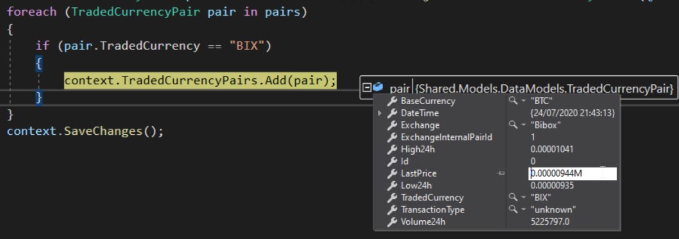
Task: Click the wrench icon for BaseCurrency
Action: coord(392,101)
